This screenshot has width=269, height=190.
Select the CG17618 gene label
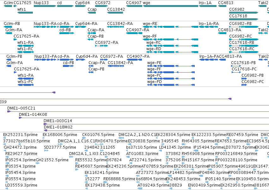click(238, 16)
